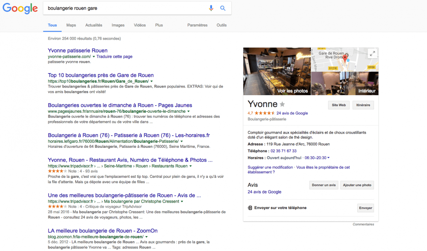Open the Vidéos tab
The width and height of the screenshot is (427, 251).
tap(140, 25)
